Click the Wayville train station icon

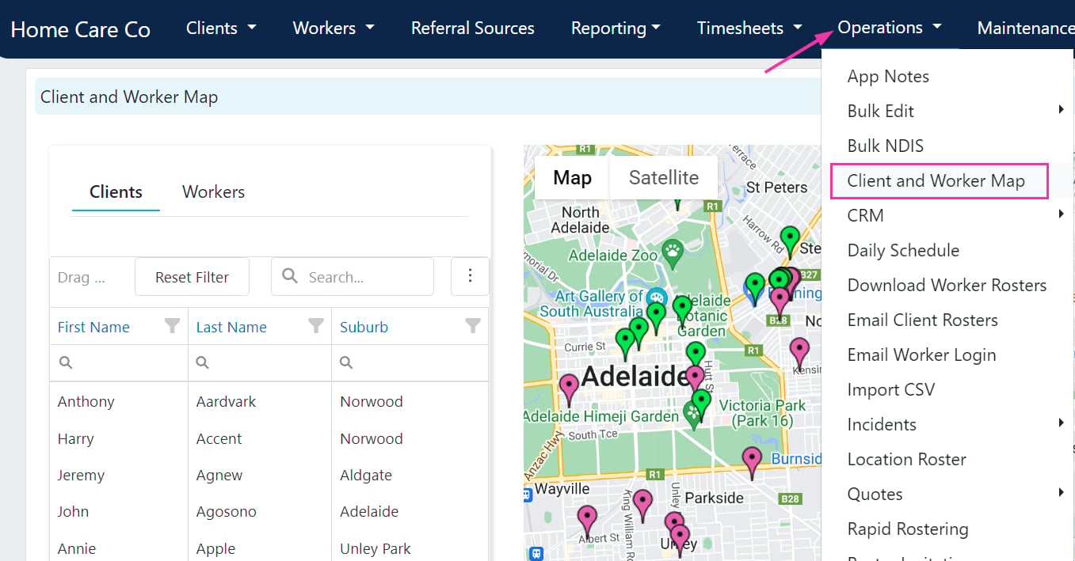528,495
